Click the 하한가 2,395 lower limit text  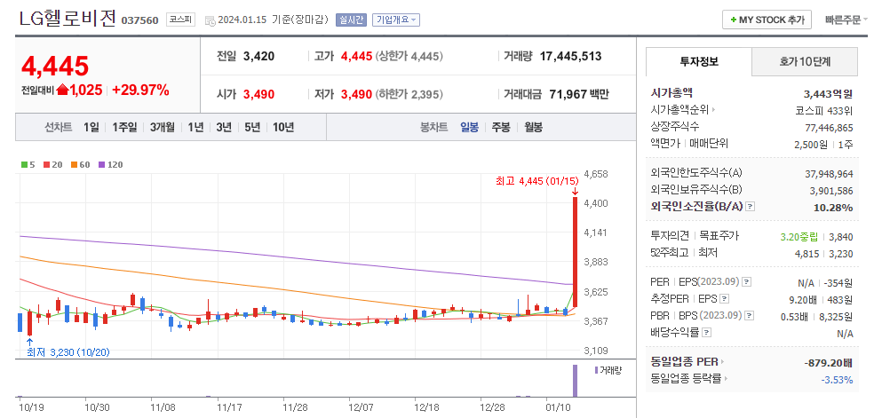409,94
